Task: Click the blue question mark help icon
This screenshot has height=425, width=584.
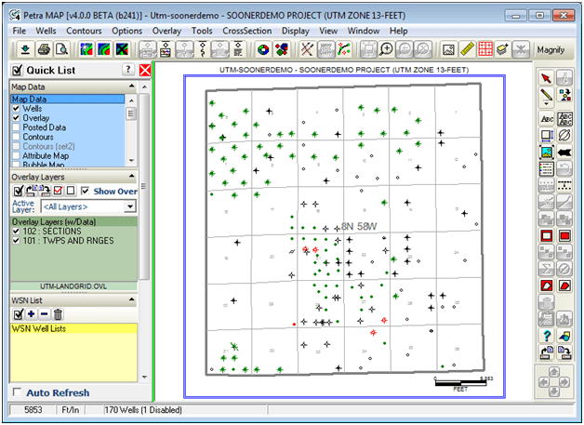Action: (x=547, y=335)
